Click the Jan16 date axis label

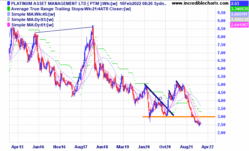[38, 147]
